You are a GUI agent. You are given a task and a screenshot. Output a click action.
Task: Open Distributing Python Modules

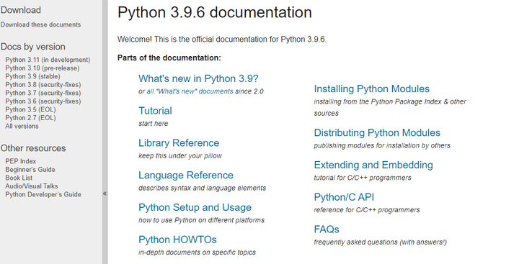[x=377, y=133]
